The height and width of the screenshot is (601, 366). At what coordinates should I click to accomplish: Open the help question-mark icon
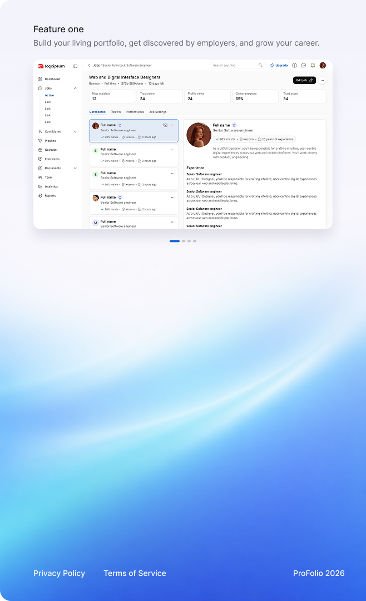tap(294, 66)
